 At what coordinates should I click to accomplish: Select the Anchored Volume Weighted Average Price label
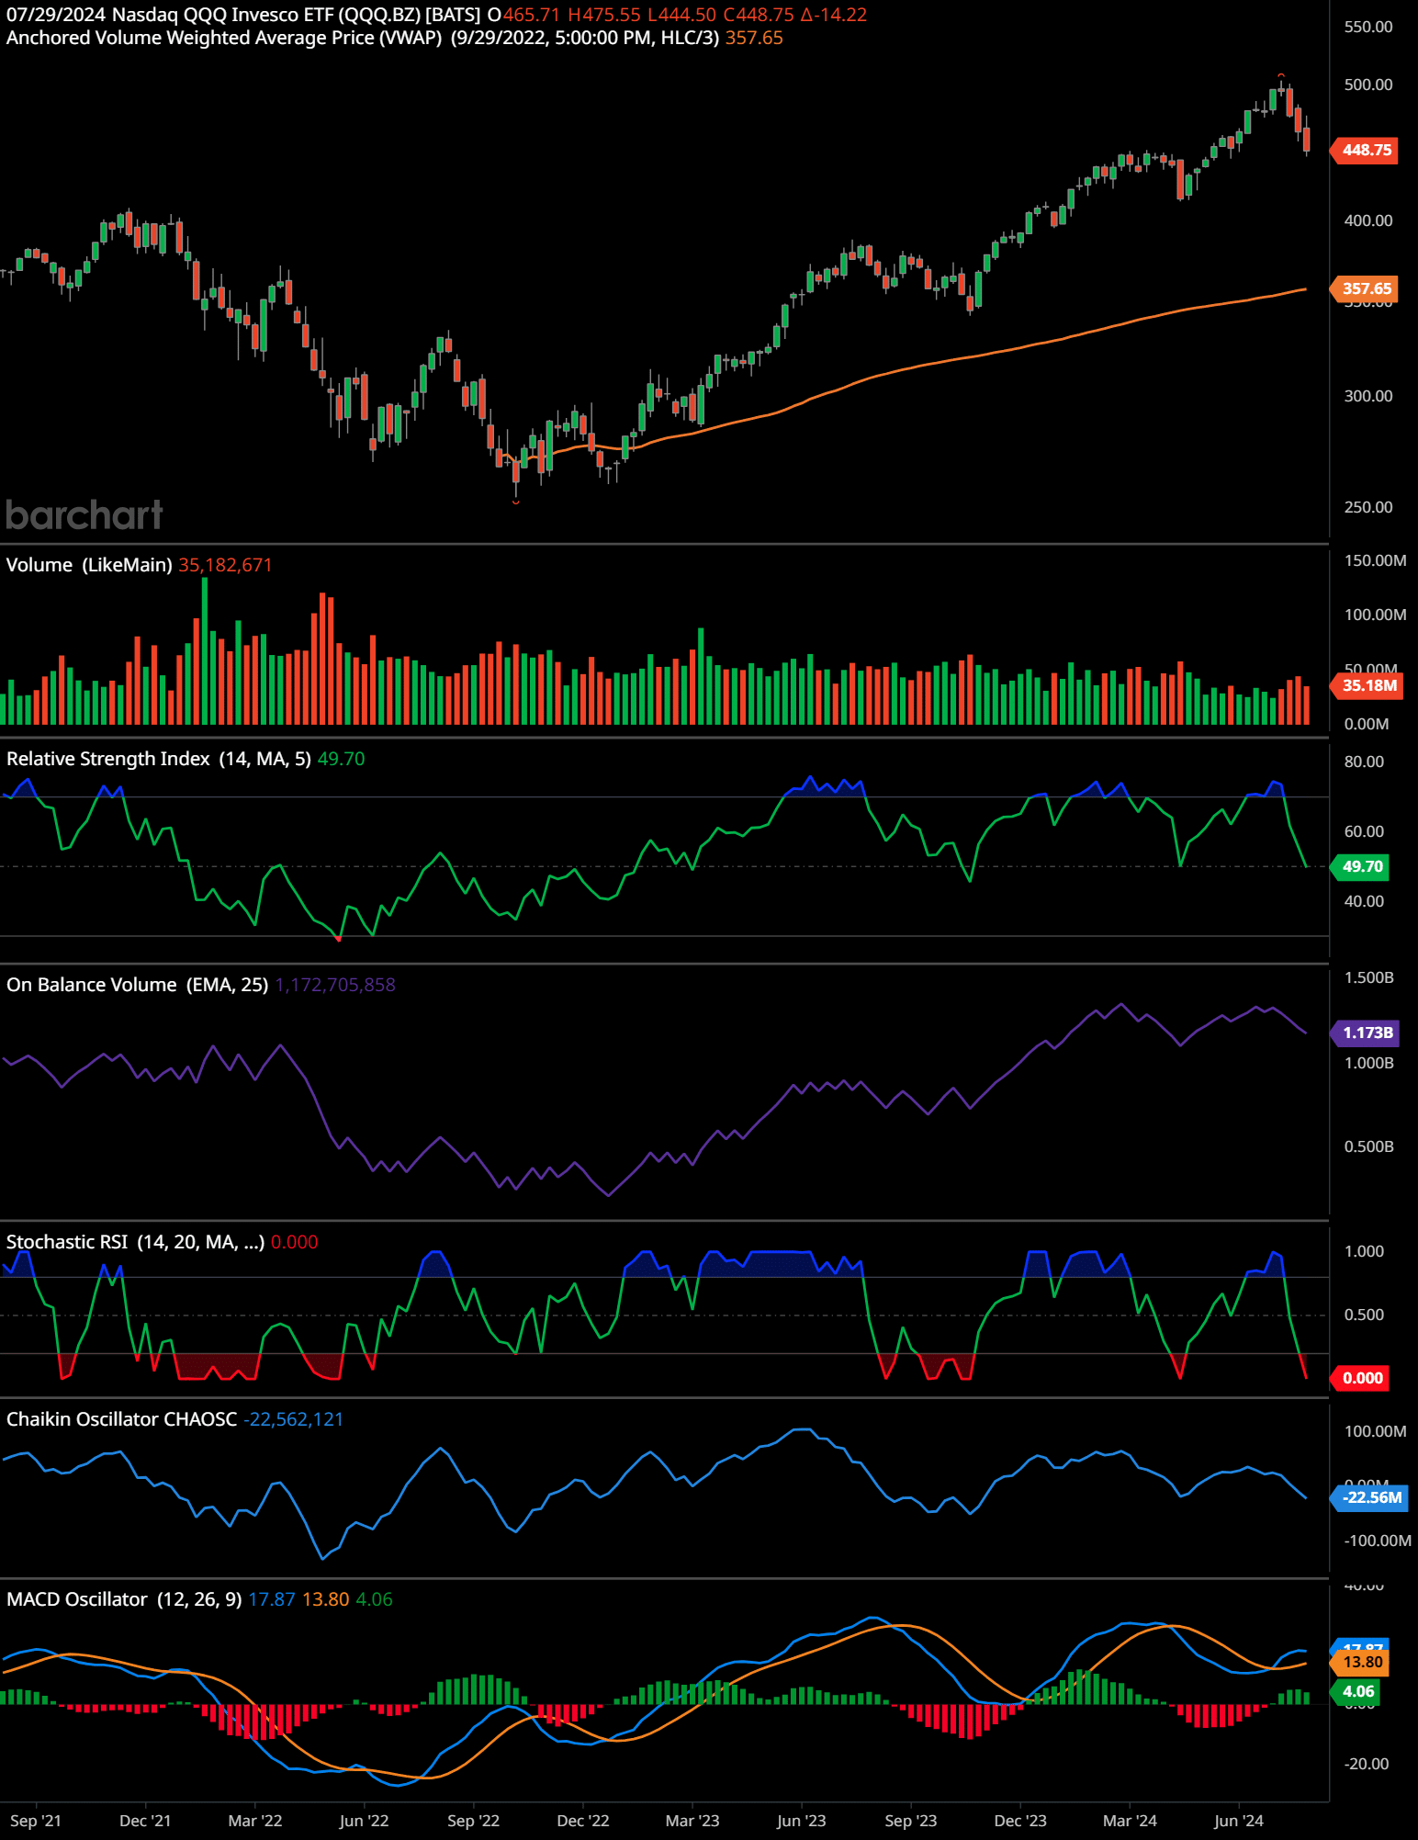[224, 38]
